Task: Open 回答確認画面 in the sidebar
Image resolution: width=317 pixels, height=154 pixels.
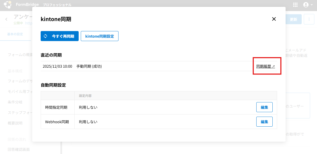Action: tap(19, 150)
